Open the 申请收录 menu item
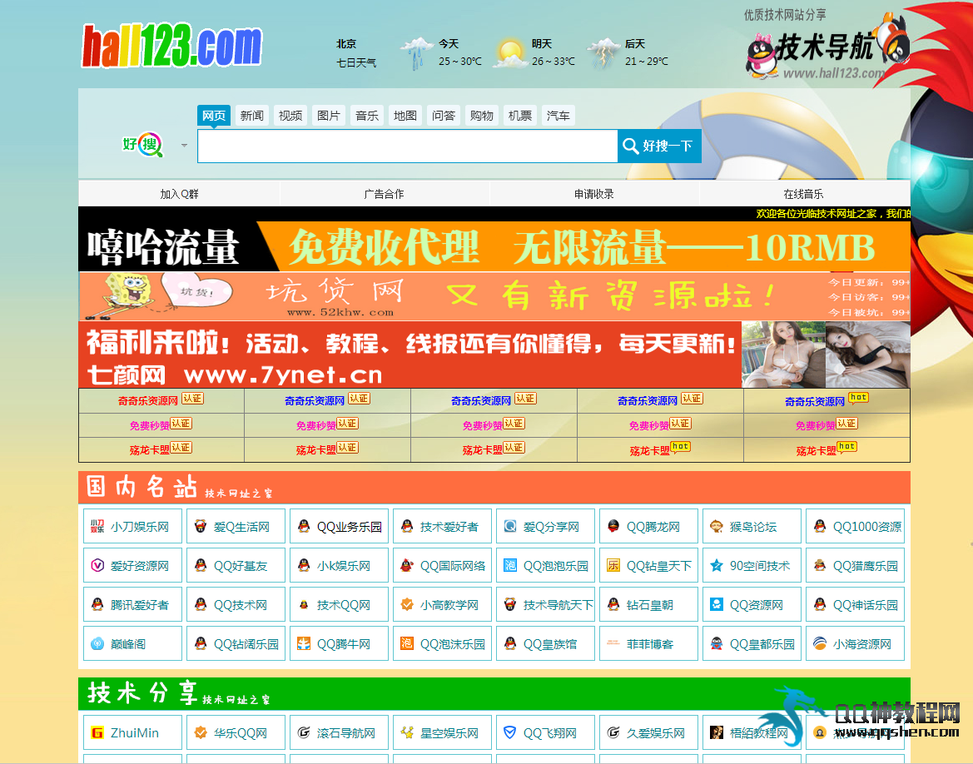The width and height of the screenshot is (973, 764). click(593, 194)
